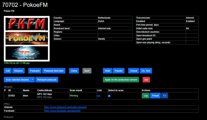Run the Ch. Test button
This screenshot has width=207, height=120.
coord(146,71)
